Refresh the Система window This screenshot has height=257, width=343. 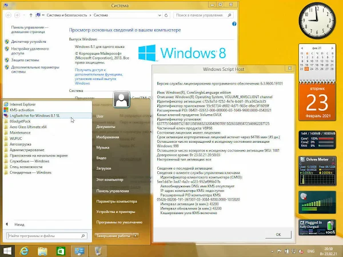click(x=166, y=15)
